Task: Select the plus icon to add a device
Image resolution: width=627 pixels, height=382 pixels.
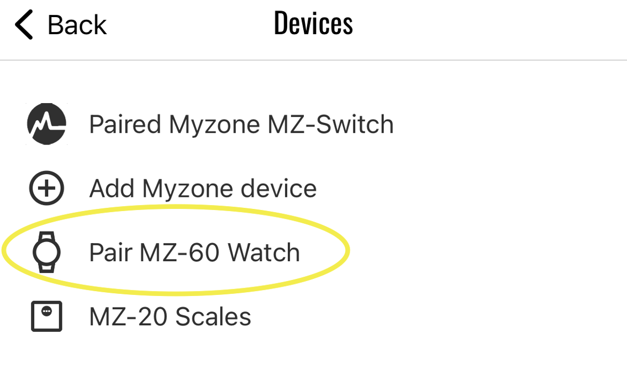Action: [x=46, y=188]
